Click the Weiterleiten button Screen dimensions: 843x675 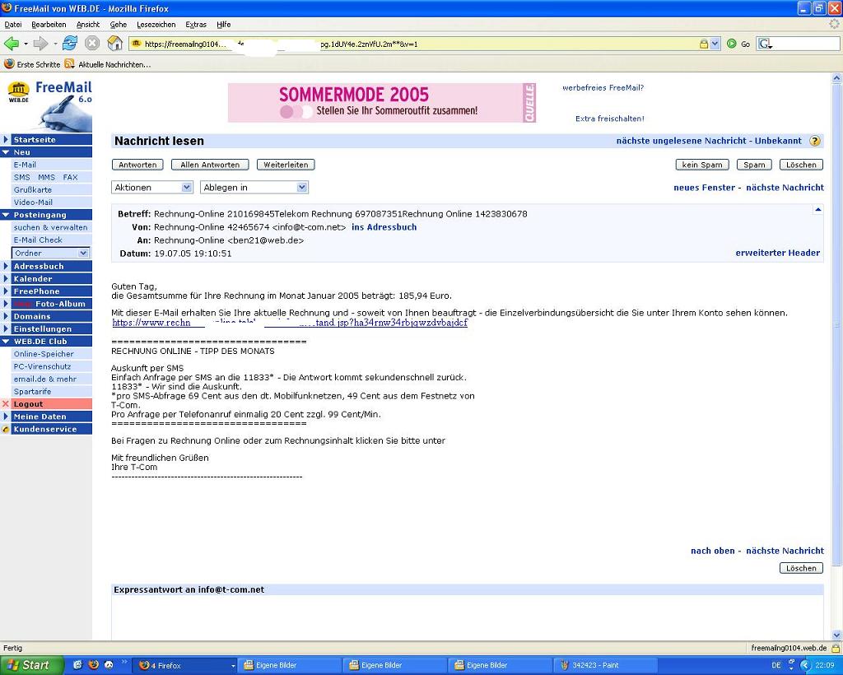pos(286,165)
